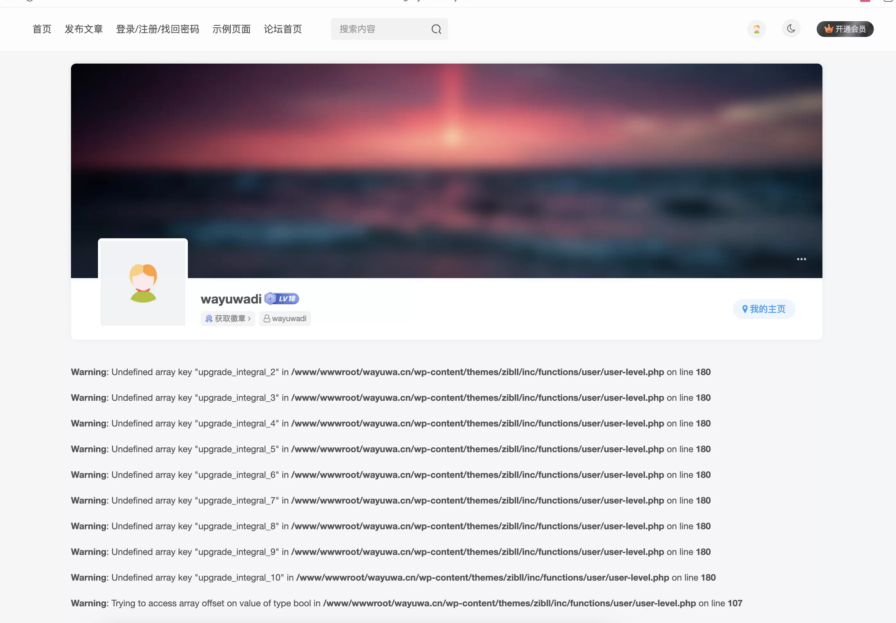Open the 发布文章 menu item
896x623 pixels.
[83, 29]
